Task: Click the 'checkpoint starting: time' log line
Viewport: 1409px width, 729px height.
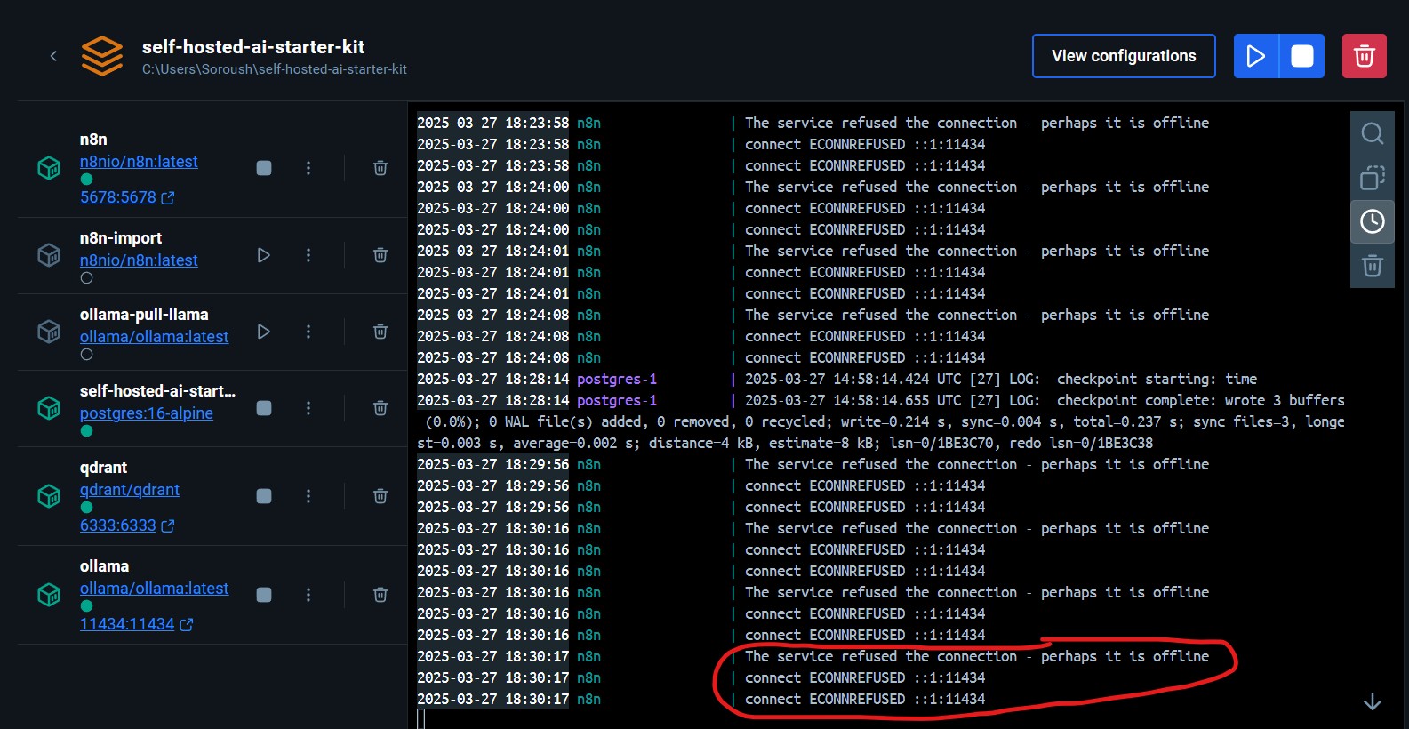Action: point(837,379)
